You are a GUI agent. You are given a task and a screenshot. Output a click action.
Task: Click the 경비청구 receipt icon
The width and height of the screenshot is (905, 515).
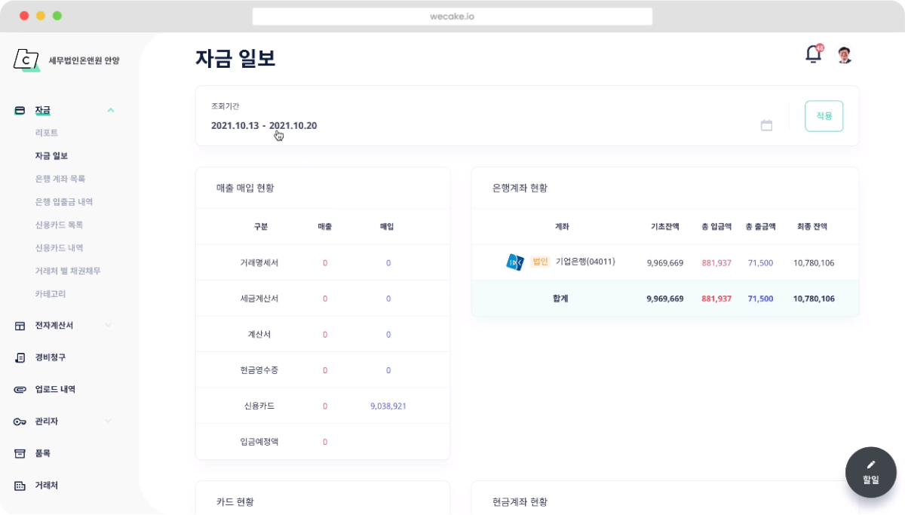[x=20, y=357]
